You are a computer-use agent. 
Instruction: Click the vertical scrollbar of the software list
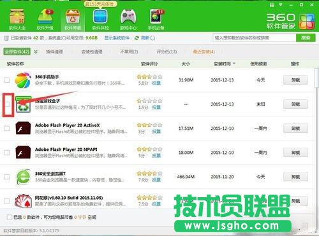[316, 78]
